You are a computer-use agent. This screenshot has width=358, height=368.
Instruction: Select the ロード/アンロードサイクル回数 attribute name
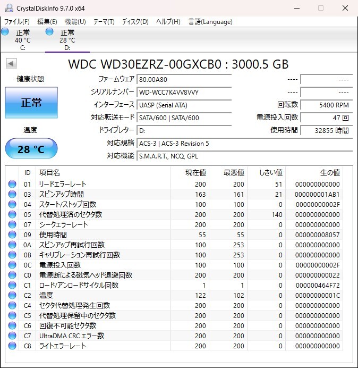[x=79, y=285]
